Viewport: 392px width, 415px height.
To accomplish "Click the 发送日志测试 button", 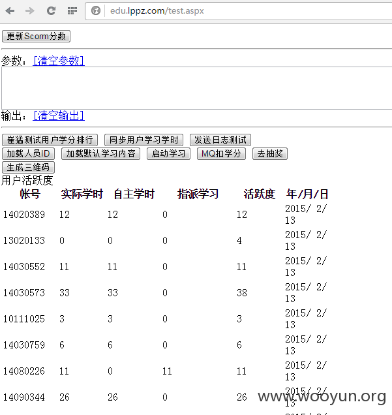I will [220, 140].
